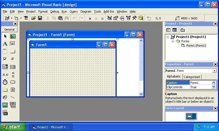Switch to the Alphabetic properties tab
This screenshot has width=219, height=131.
click(174, 76)
